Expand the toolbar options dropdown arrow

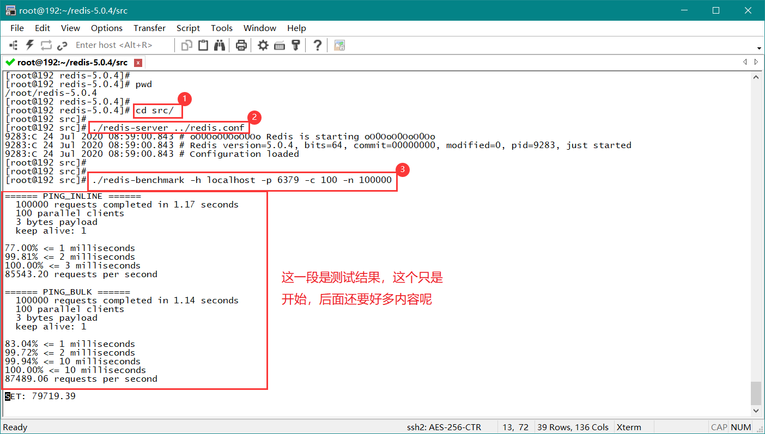click(759, 48)
